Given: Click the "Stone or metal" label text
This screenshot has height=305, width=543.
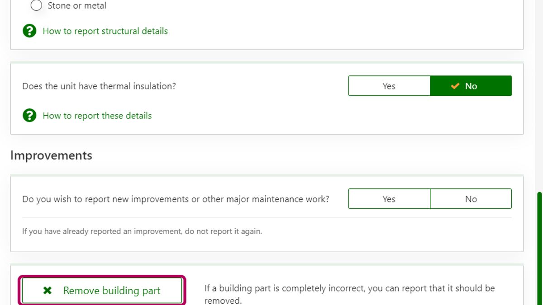Looking at the screenshot, I should click(x=77, y=6).
